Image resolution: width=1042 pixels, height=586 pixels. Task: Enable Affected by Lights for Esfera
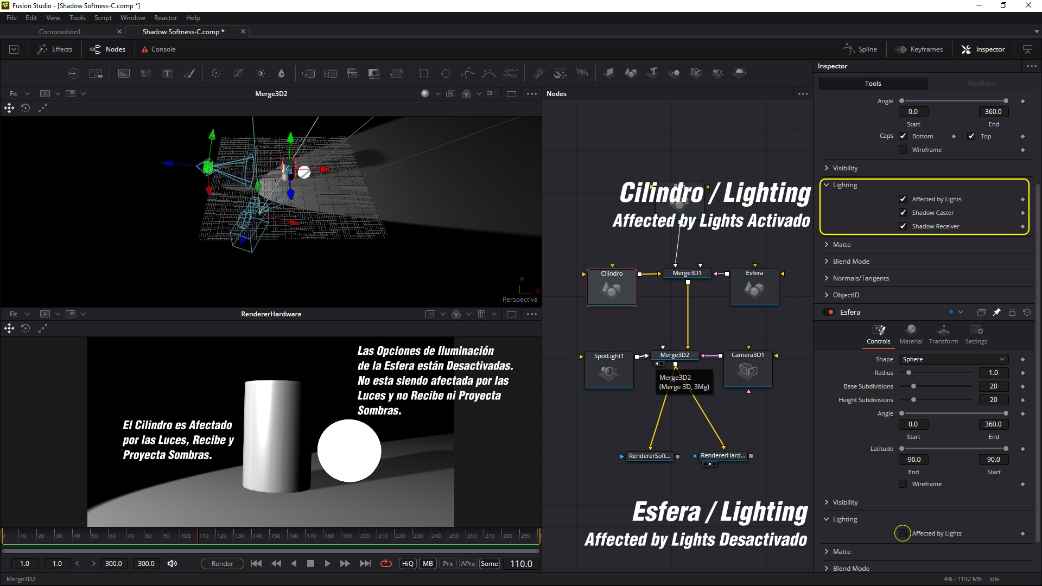coord(903,533)
